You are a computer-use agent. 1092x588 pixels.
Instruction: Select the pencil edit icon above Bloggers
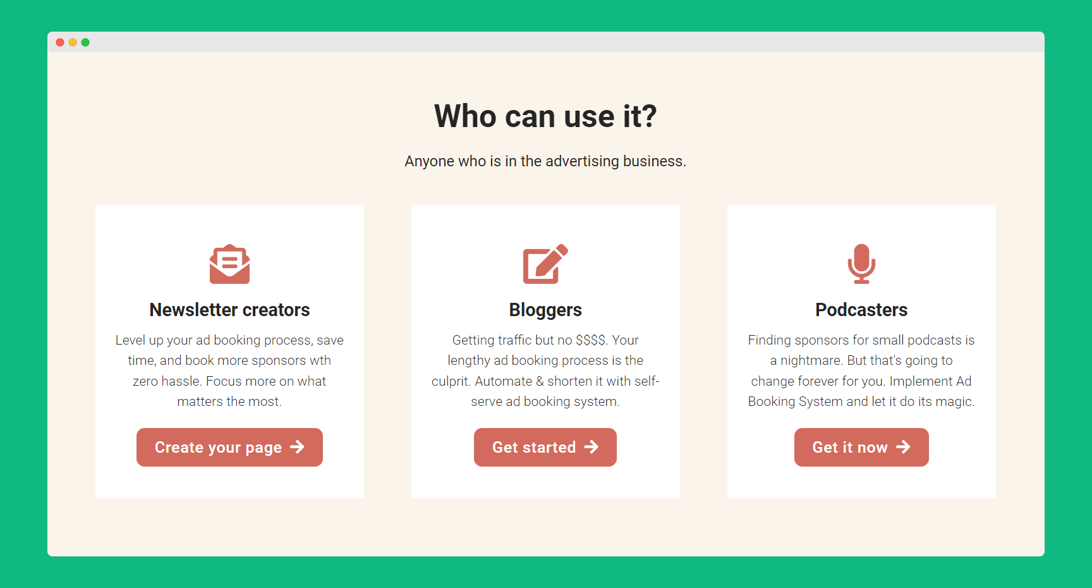tap(545, 264)
